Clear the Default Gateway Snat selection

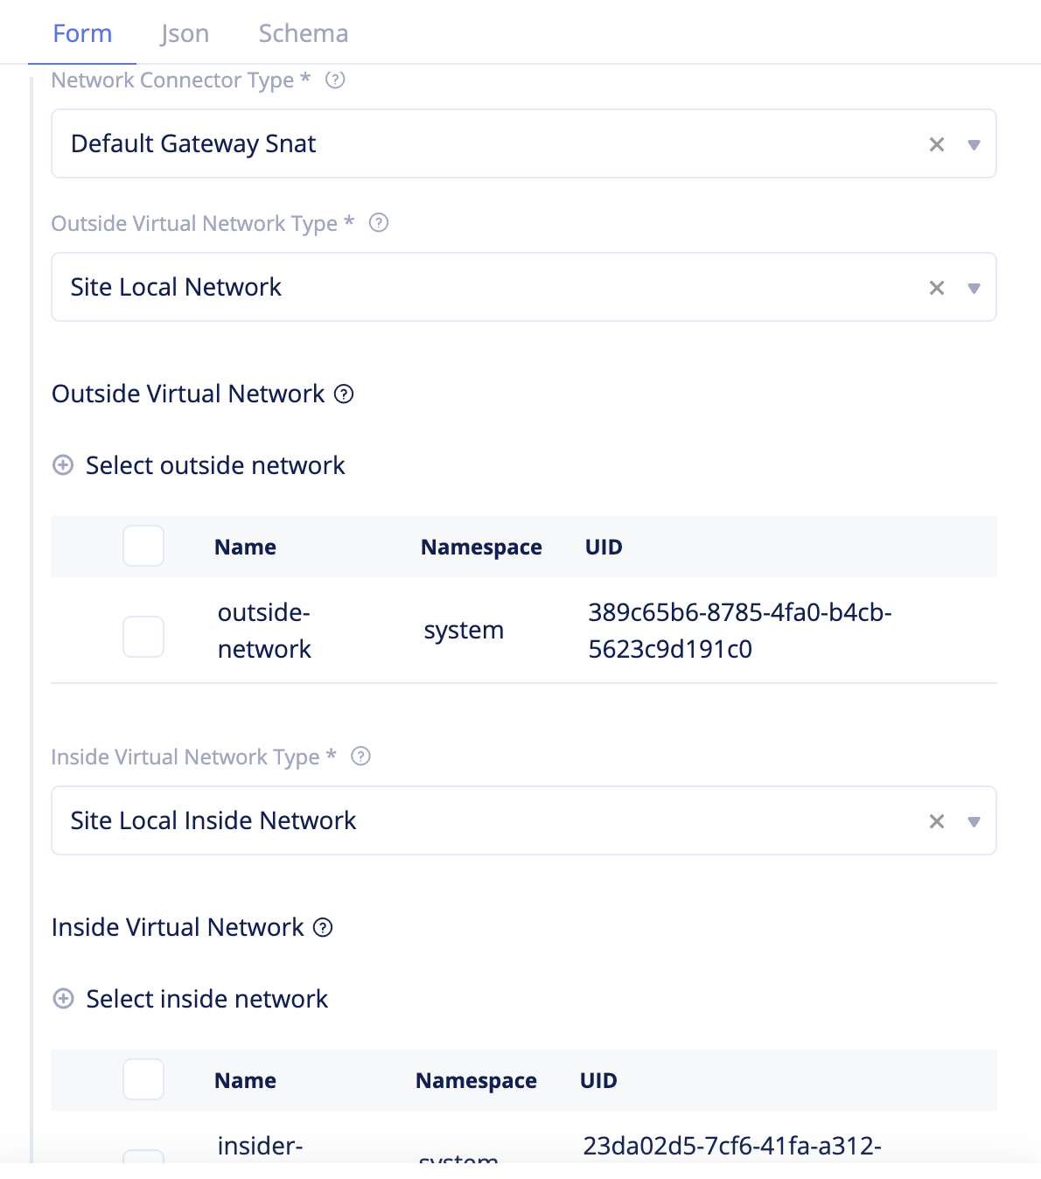tap(936, 144)
